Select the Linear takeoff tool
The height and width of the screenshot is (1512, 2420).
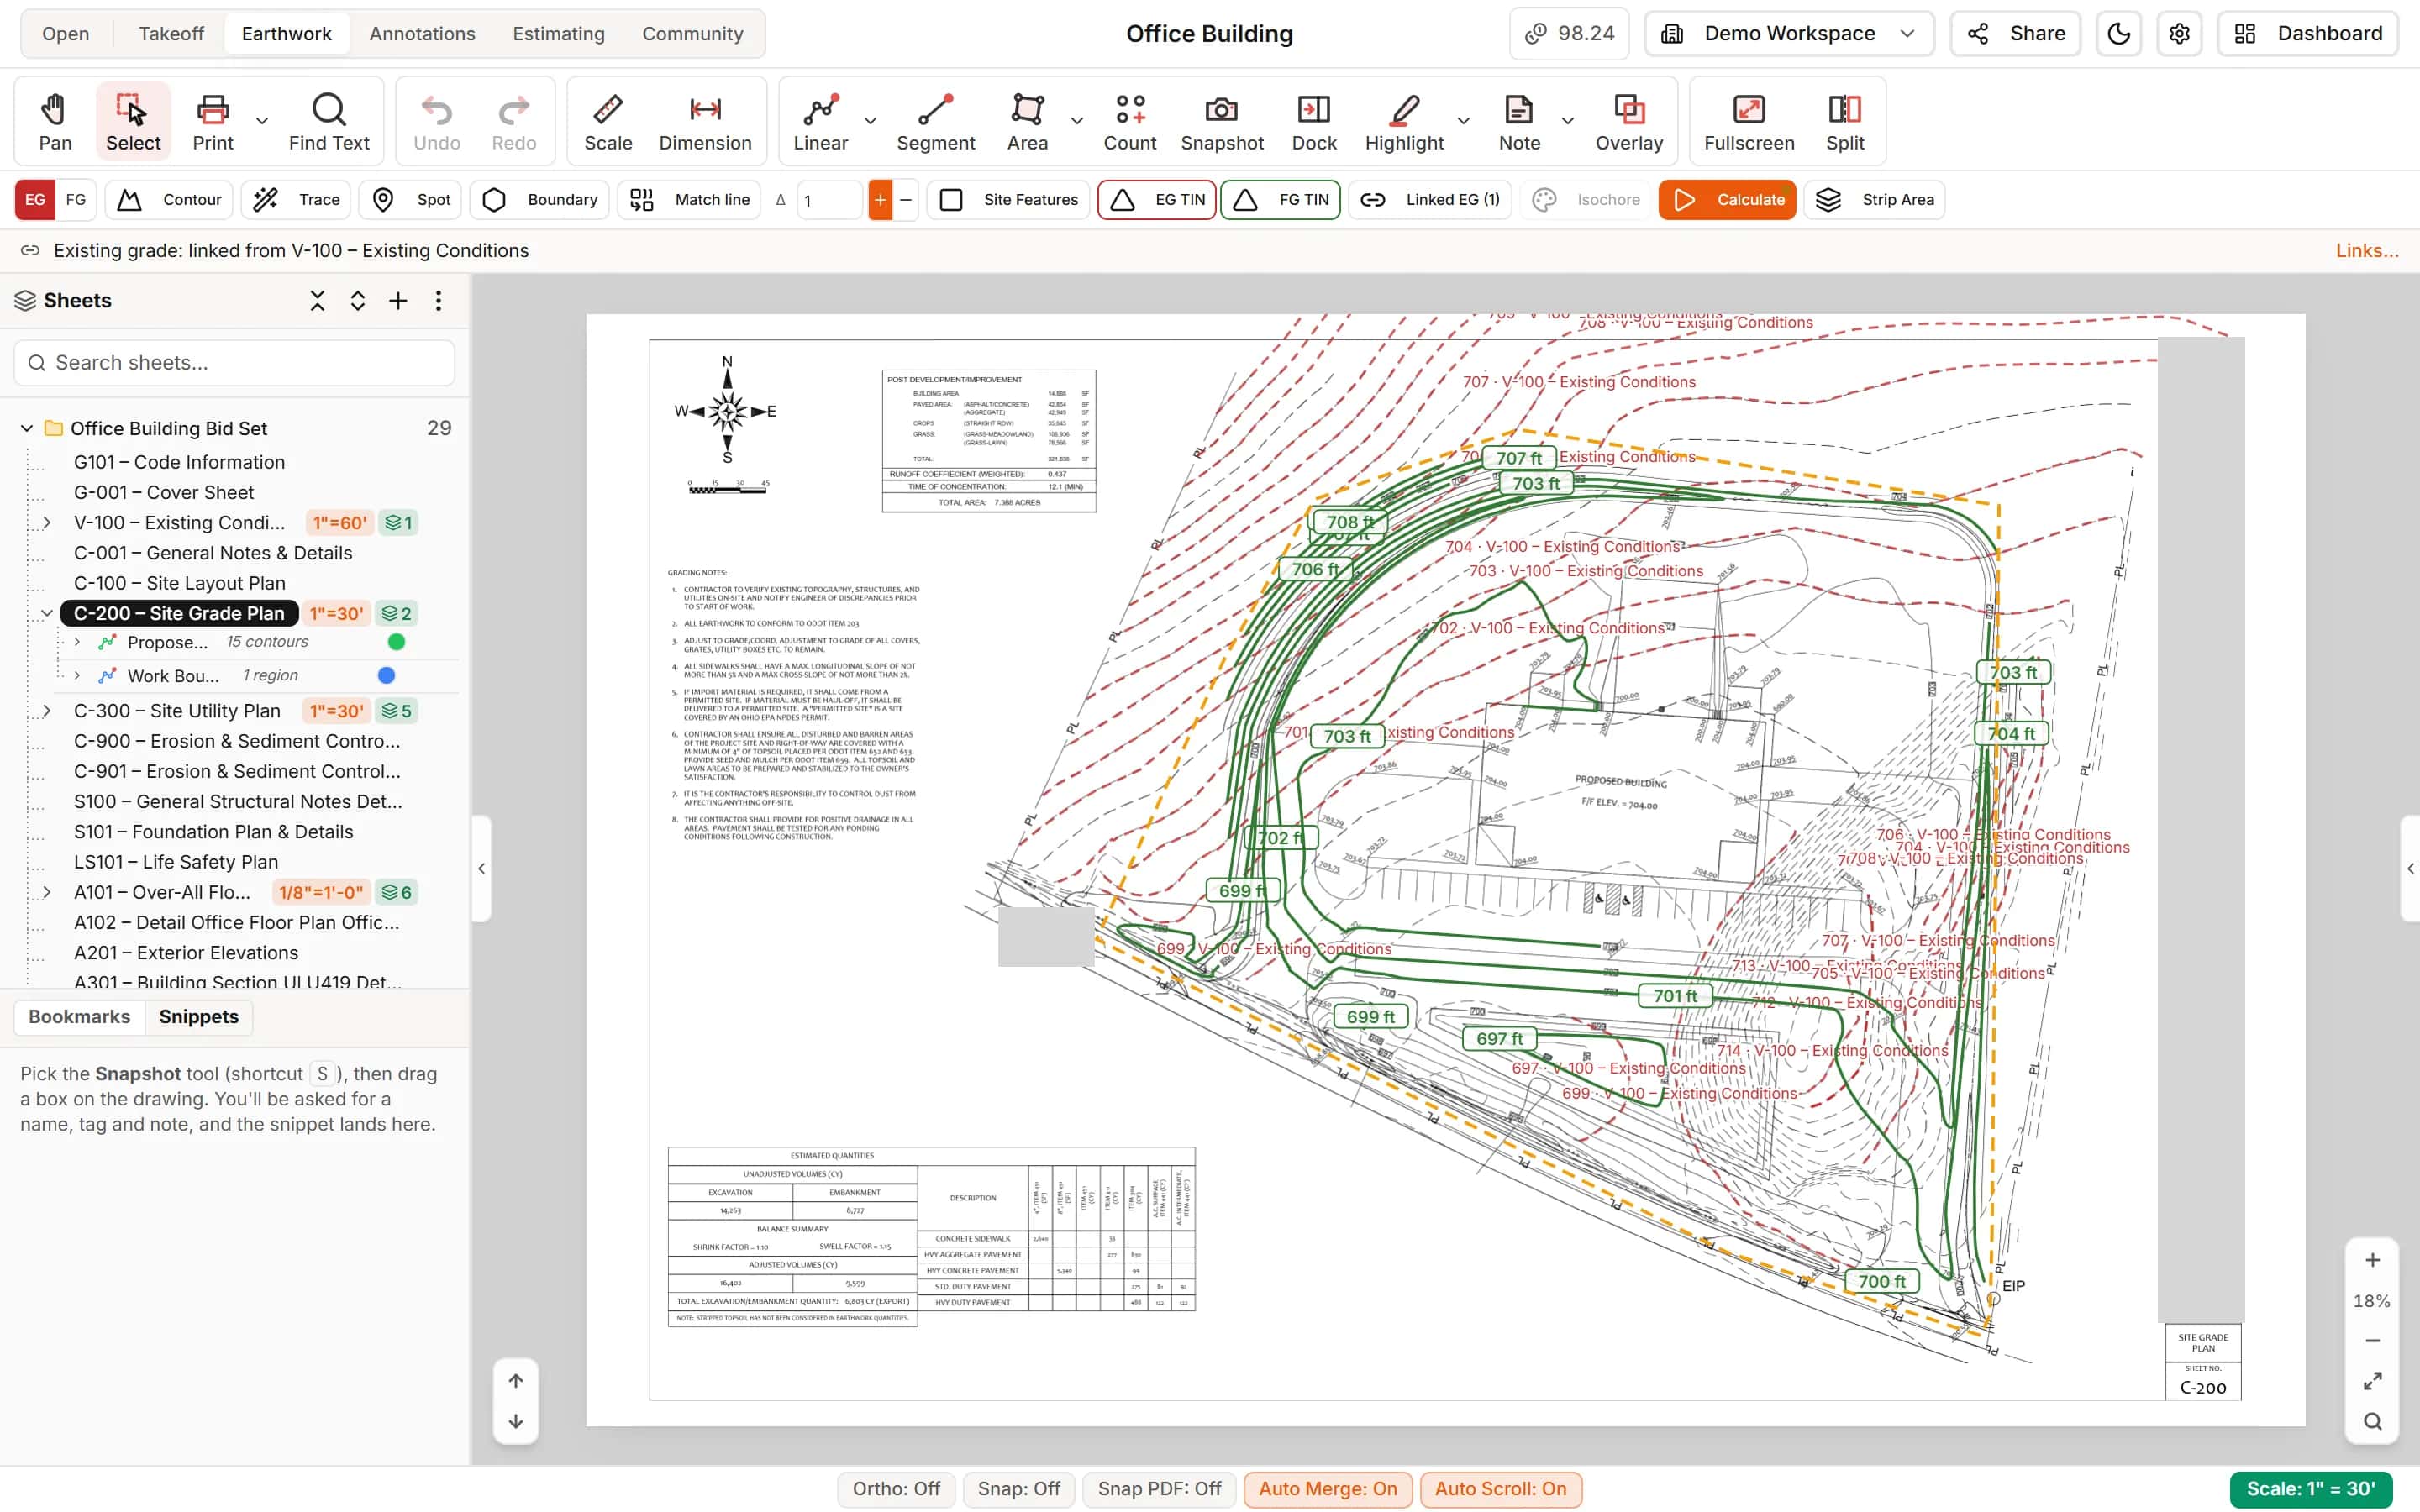(x=820, y=121)
